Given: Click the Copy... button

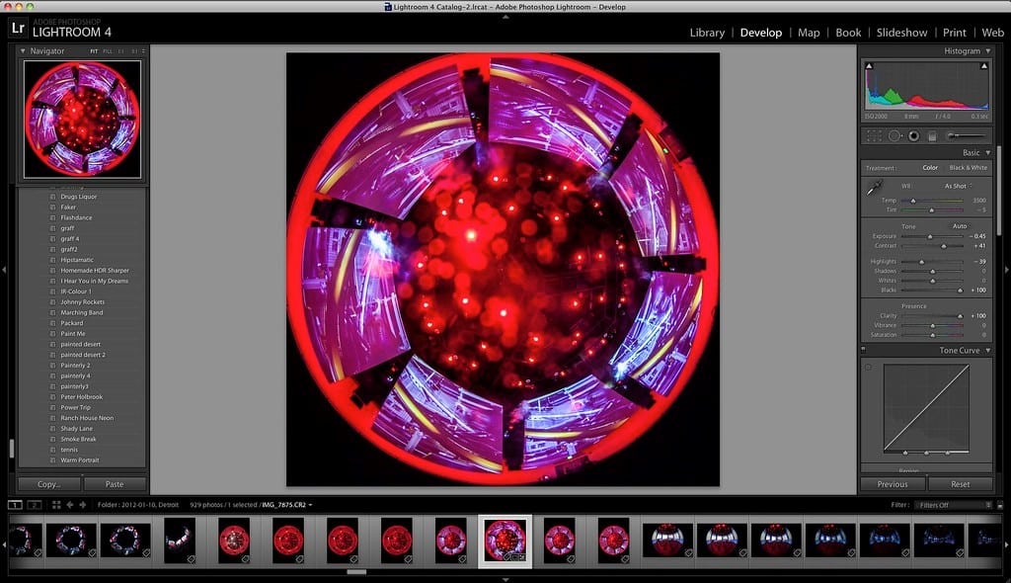Looking at the screenshot, I should click(x=49, y=484).
